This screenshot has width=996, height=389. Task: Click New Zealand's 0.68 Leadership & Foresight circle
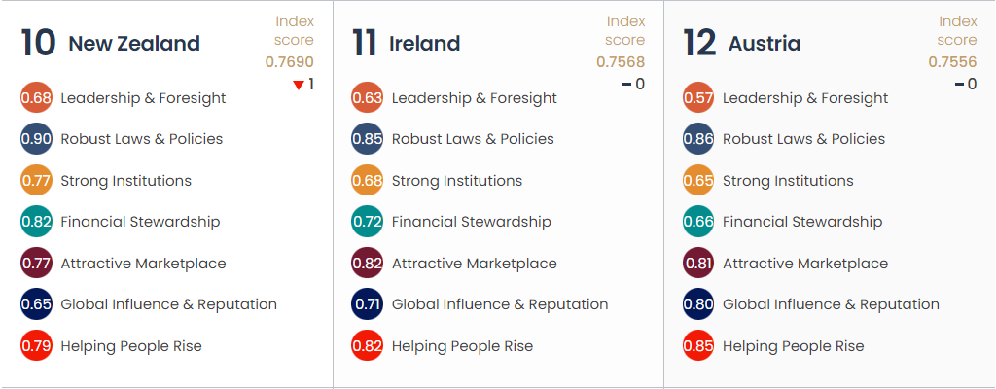coord(36,98)
